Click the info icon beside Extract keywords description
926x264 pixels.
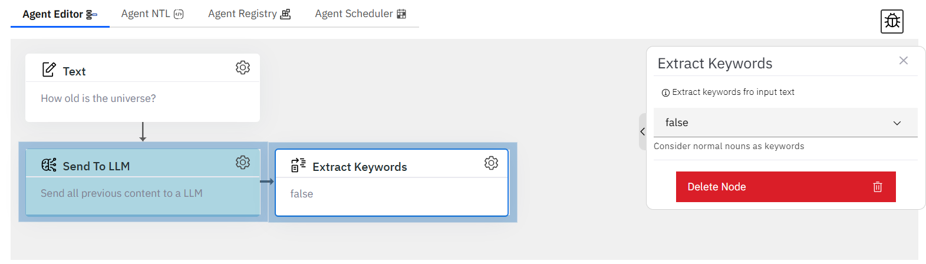pos(665,93)
